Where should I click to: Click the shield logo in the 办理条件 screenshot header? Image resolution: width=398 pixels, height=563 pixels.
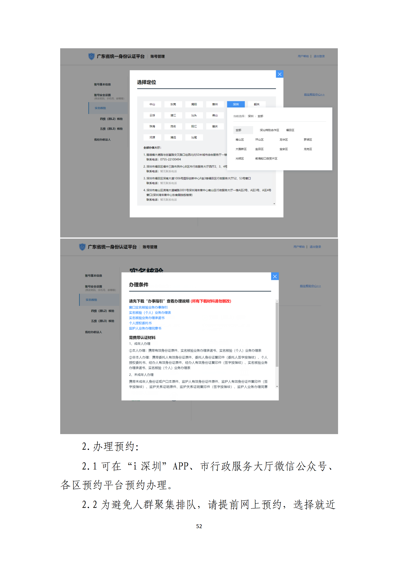[82, 247]
